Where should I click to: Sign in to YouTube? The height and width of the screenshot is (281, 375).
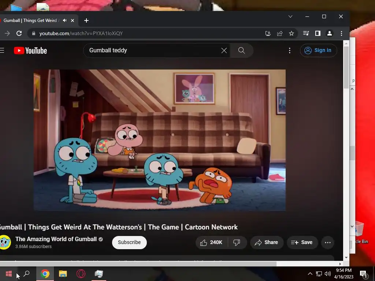click(318, 50)
